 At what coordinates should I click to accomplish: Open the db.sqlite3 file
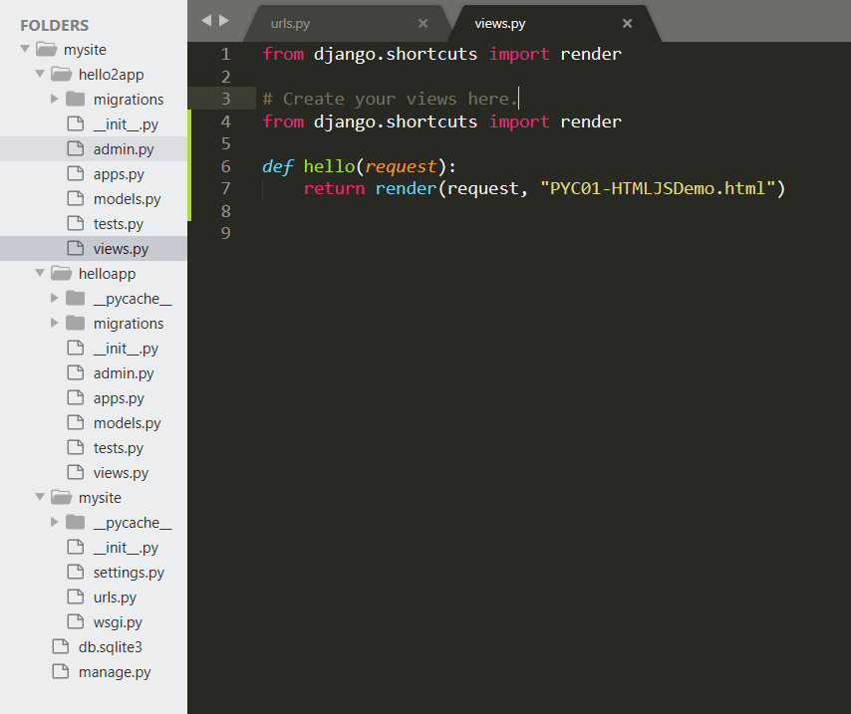[x=110, y=647]
